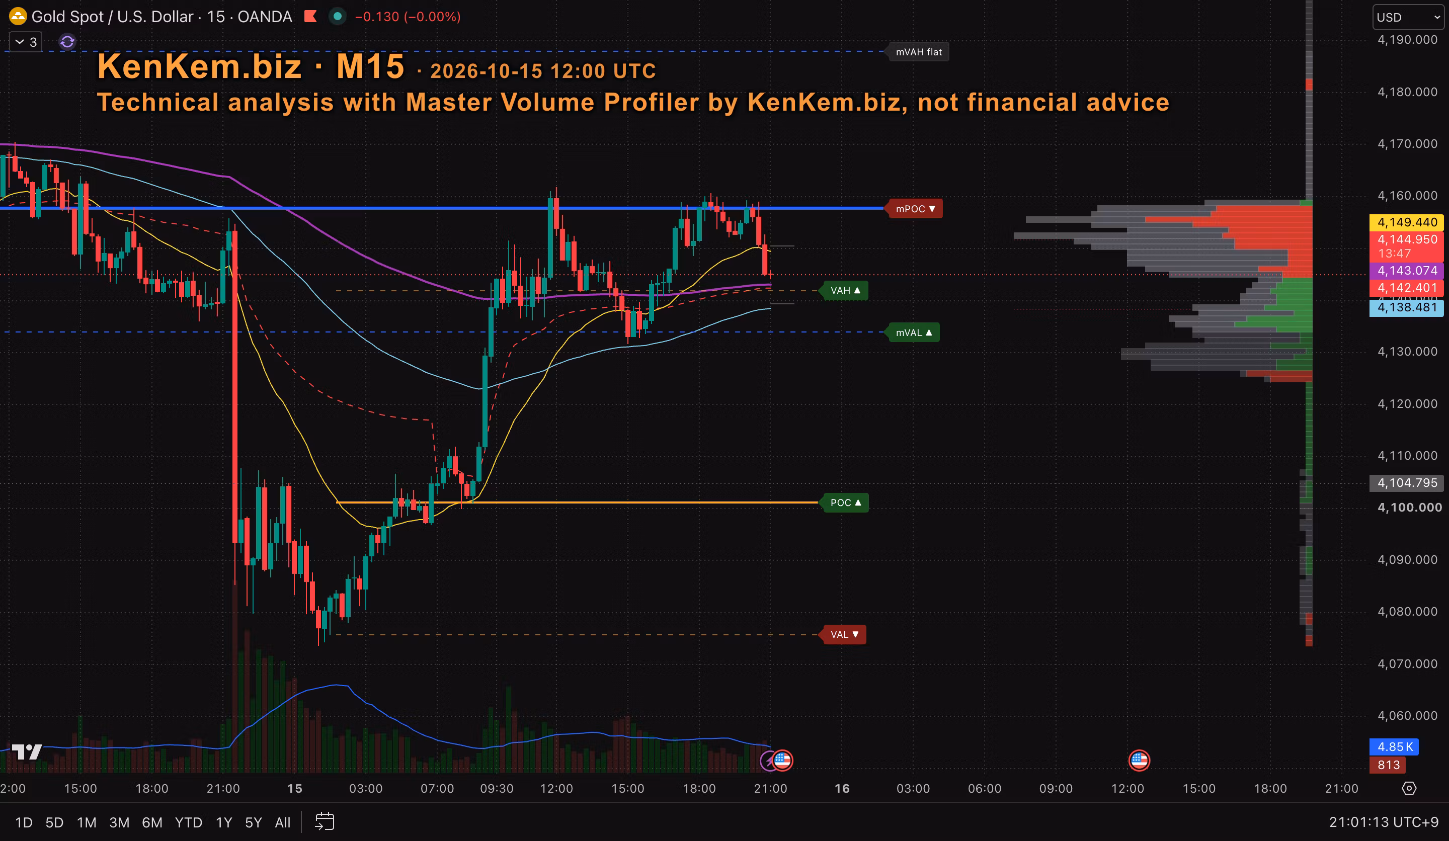Select the 5Y time range

tap(254, 822)
